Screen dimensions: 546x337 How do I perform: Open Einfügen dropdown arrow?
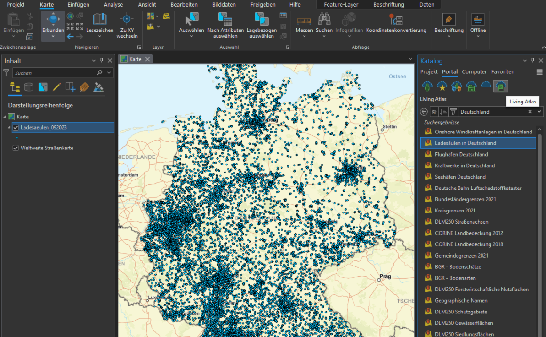13,36
